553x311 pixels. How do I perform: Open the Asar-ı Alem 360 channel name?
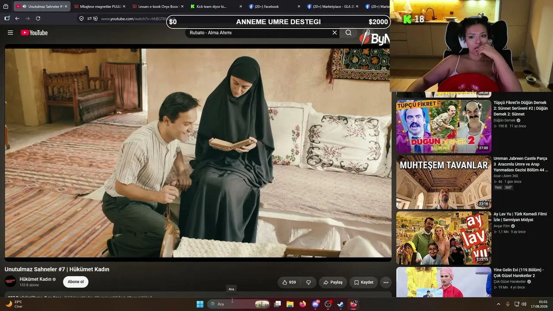click(506, 176)
